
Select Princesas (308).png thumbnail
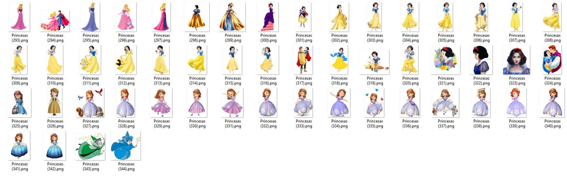(x=552, y=17)
